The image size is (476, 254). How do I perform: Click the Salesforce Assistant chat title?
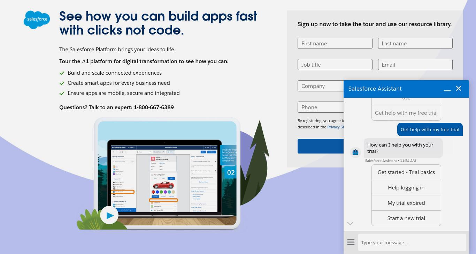pyautogui.click(x=375, y=89)
